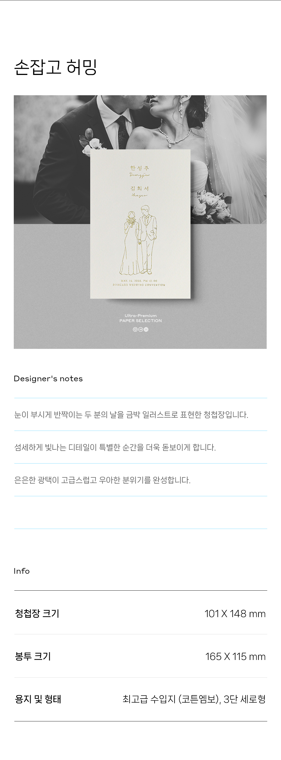
Task: Click the heart icon under Paper Selection
Action: [135, 329]
